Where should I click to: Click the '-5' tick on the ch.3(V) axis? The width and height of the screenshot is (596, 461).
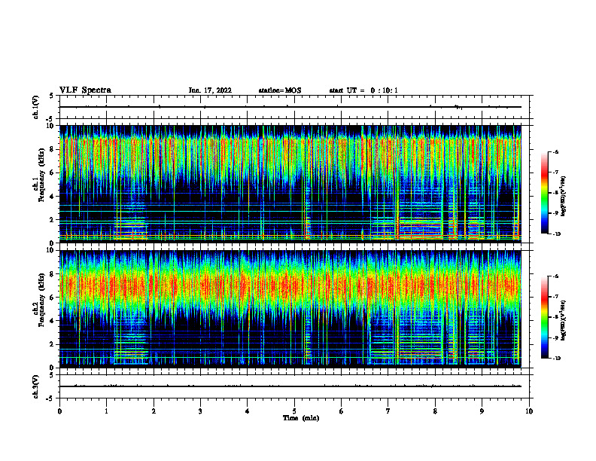coord(50,398)
